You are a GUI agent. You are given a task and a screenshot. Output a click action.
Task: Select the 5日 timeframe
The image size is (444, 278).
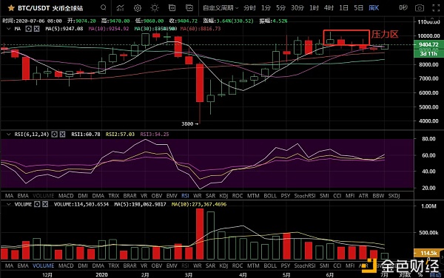[358, 8]
